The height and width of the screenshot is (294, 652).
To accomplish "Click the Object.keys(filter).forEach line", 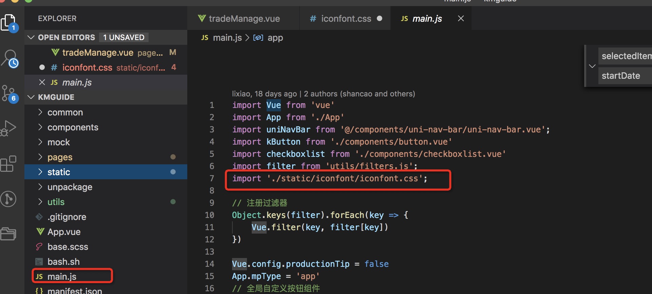I will [320, 215].
